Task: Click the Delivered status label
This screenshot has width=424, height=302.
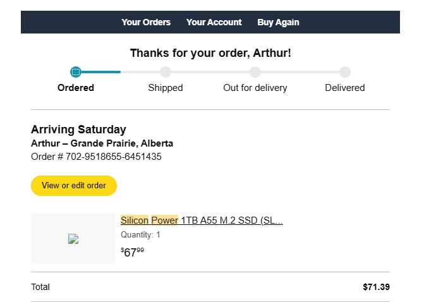Action: click(x=345, y=88)
